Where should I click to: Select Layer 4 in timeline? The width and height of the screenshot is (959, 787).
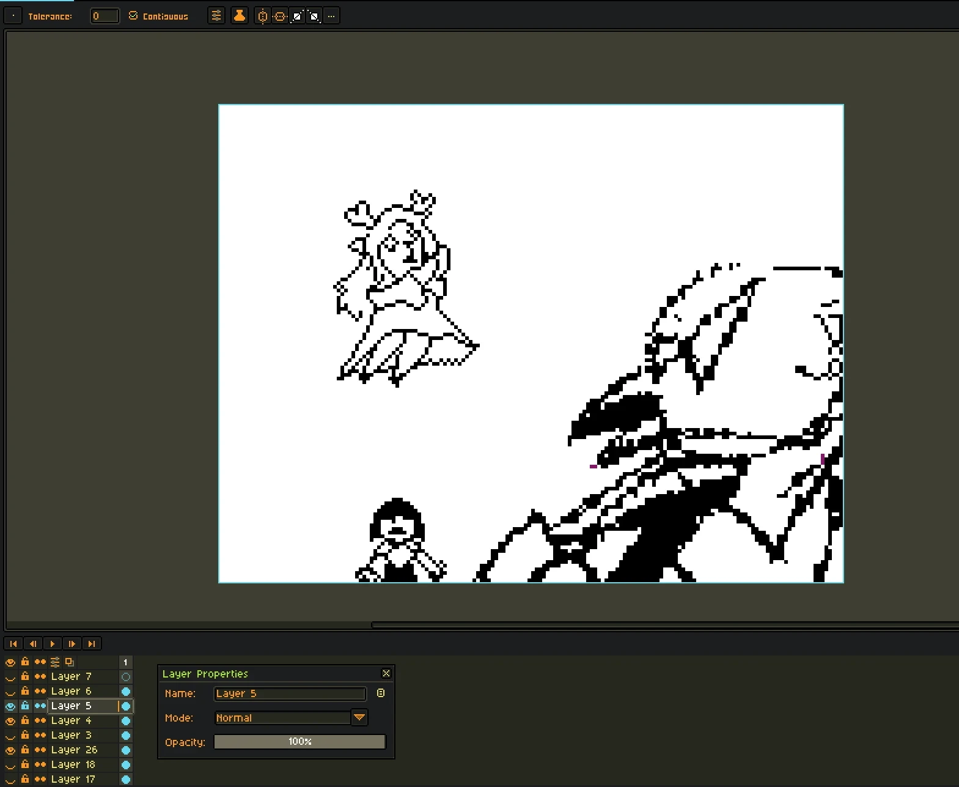click(x=83, y=720)
